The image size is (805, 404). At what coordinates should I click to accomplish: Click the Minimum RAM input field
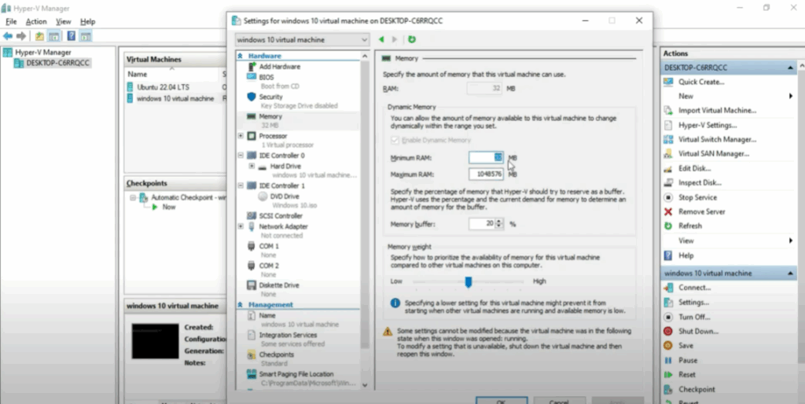[486, 158]
